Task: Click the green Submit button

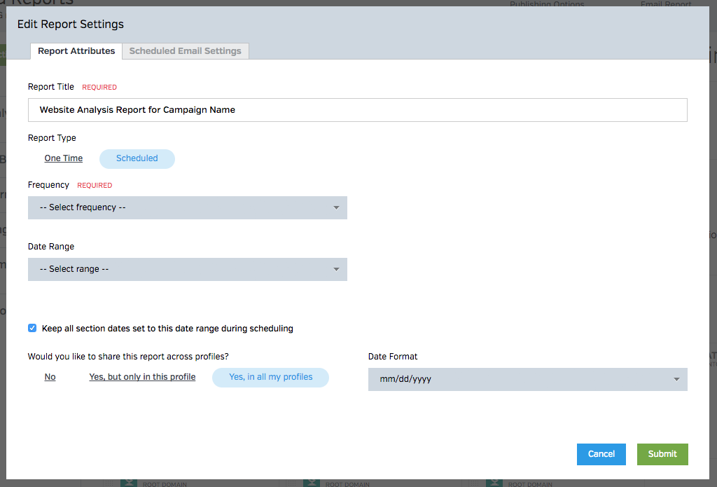Action: [662, 454]
